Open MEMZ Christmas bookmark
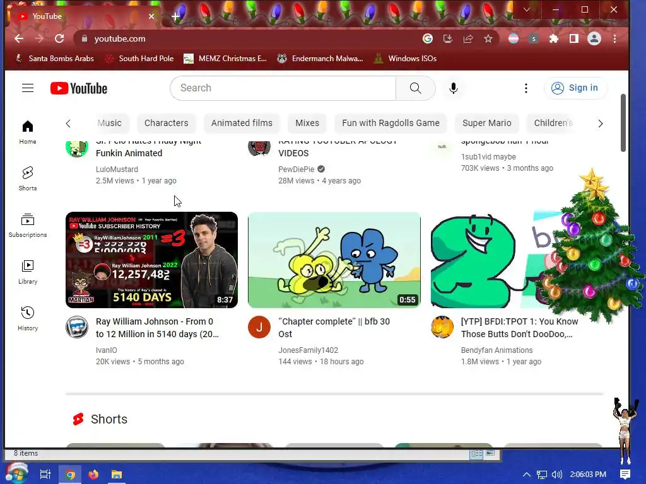Screen dimensions: 646x484 click(x=225, y=59)
